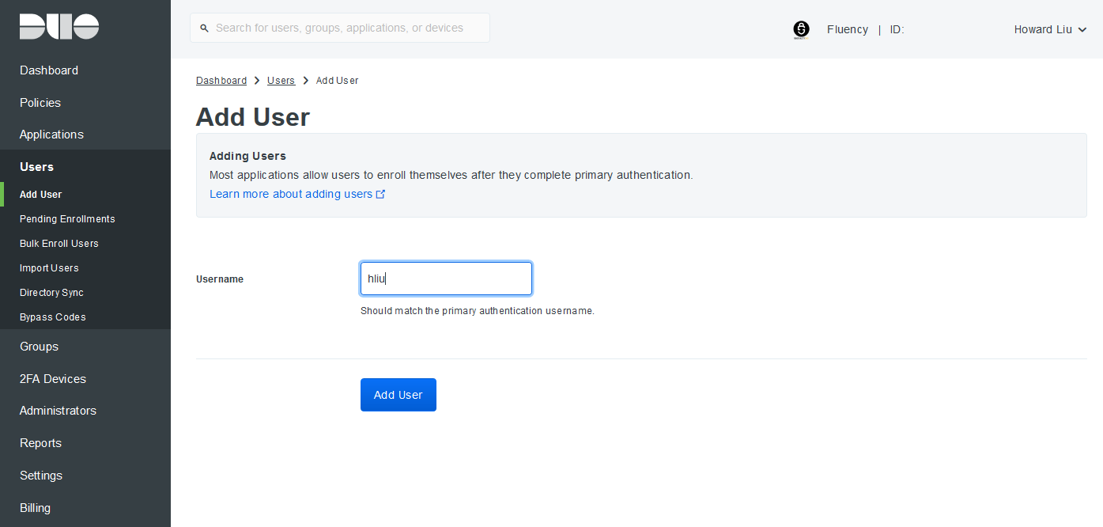The height and width of the screenshot is (527, 1103).
Task: Select Bulk Enroll Users submenu item
Action: click(x=59, y=244)
